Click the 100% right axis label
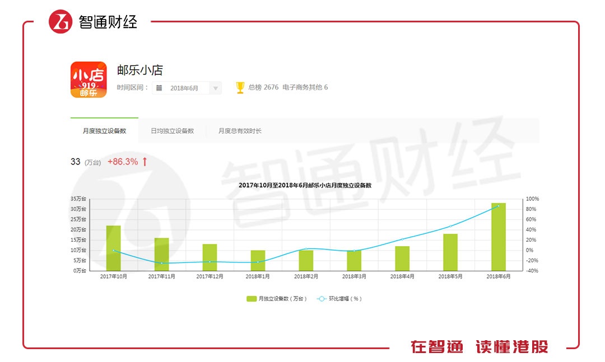 pos(532,199)
